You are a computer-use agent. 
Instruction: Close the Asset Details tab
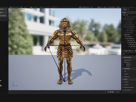tap(132, 51)
